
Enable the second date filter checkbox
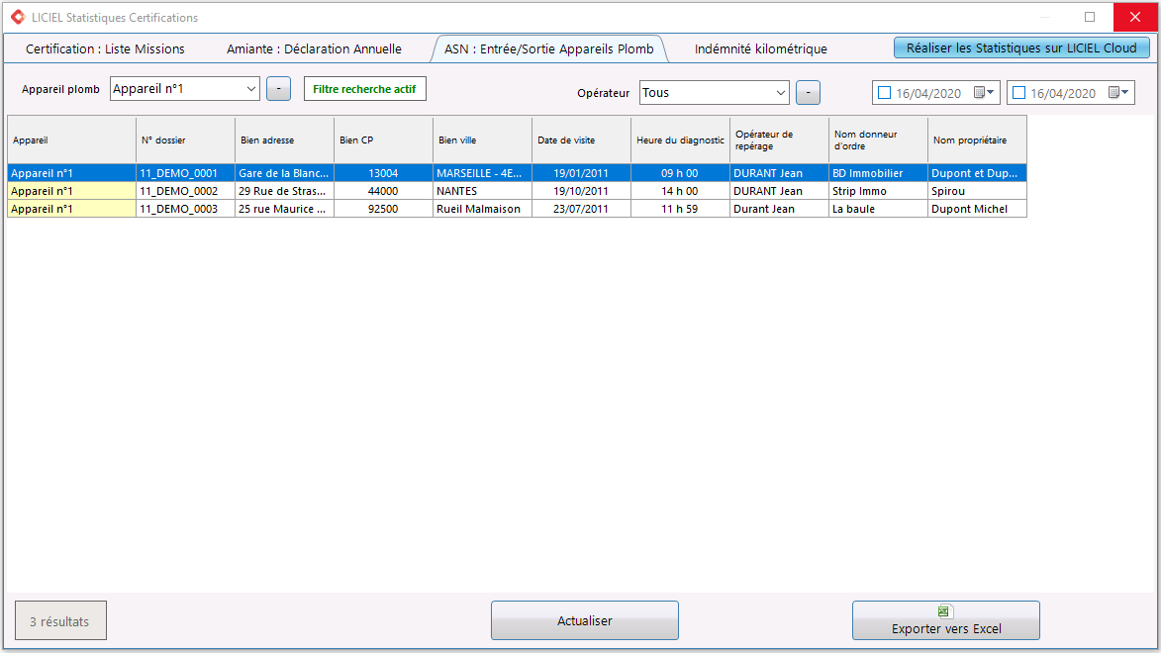(x=1018, y=93)
